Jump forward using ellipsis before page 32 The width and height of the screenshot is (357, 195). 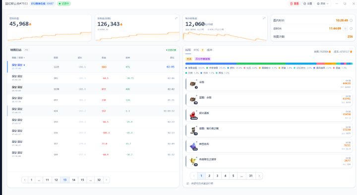(x=91, y=180)
